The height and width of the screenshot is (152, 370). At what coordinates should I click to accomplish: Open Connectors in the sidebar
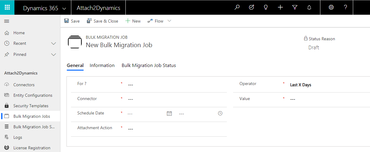[24, 85]
